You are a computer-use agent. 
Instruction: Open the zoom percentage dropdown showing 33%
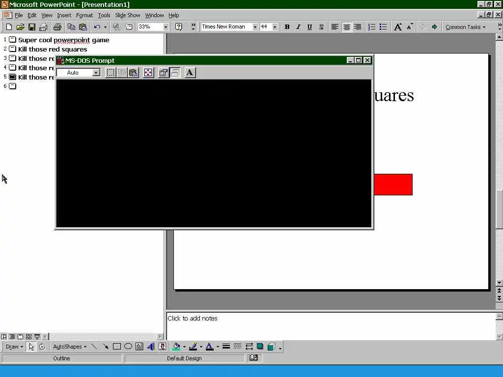(166, 27)
